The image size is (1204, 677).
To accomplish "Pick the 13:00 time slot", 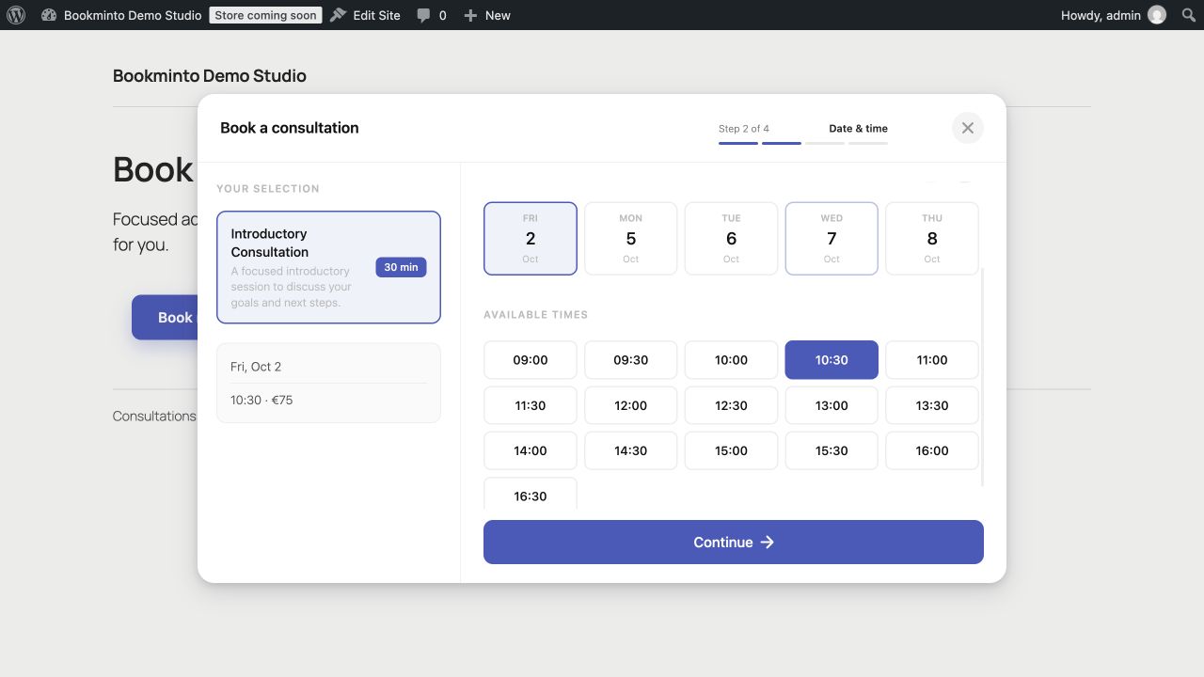I will [832, 405].
